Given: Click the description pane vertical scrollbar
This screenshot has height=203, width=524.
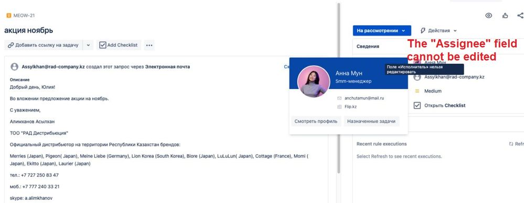Looking at the screenshot, I should pos(338,88).
